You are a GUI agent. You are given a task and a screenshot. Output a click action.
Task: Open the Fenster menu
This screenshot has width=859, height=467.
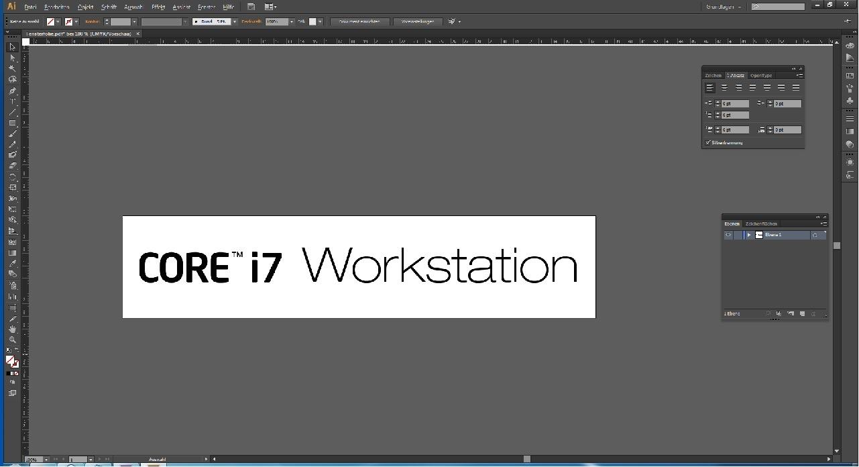(x=207, y=7)
